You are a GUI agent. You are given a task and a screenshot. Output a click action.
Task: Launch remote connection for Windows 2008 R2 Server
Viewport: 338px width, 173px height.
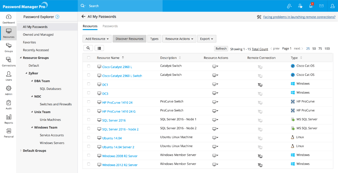click(260, 156)
